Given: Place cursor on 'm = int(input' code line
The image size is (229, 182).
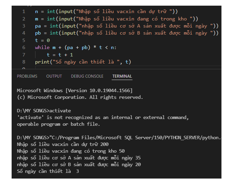Looking at the screenshot, I should (x=117, y=19).
